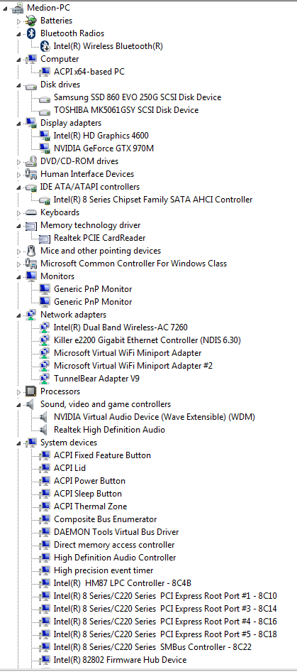Click the Realtek PCIE CardReader icon
The width and height of the screenshot is (297, 672).
click(x=45, y=238)
